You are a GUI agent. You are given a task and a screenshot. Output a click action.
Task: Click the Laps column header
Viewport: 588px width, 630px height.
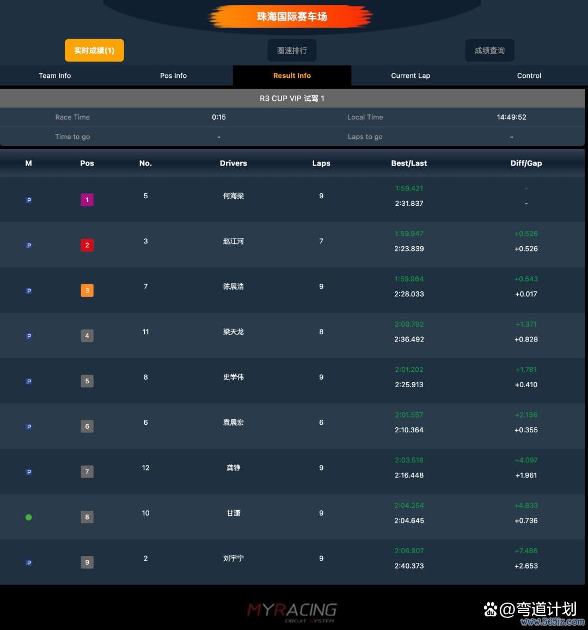(321, 163)
